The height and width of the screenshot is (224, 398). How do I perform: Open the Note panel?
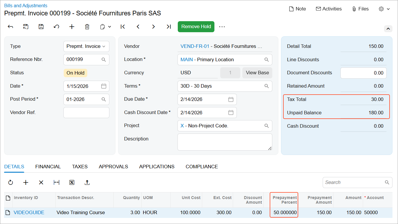297,9
